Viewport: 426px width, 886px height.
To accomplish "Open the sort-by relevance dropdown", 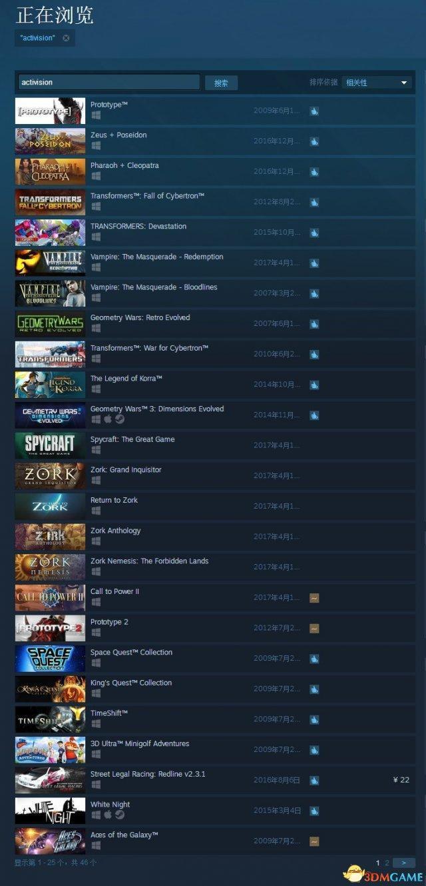I will [377, 83].
